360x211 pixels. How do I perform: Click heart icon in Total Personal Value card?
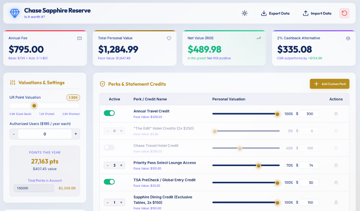tap(169, 38)
